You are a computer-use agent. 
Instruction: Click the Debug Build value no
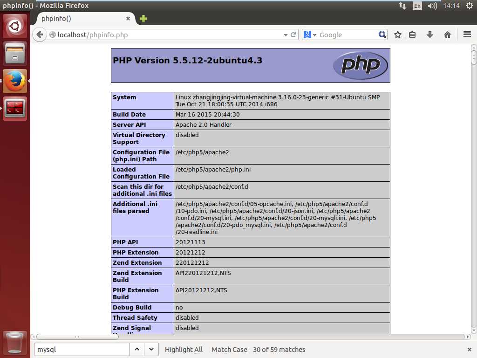(x=179, y=308)
